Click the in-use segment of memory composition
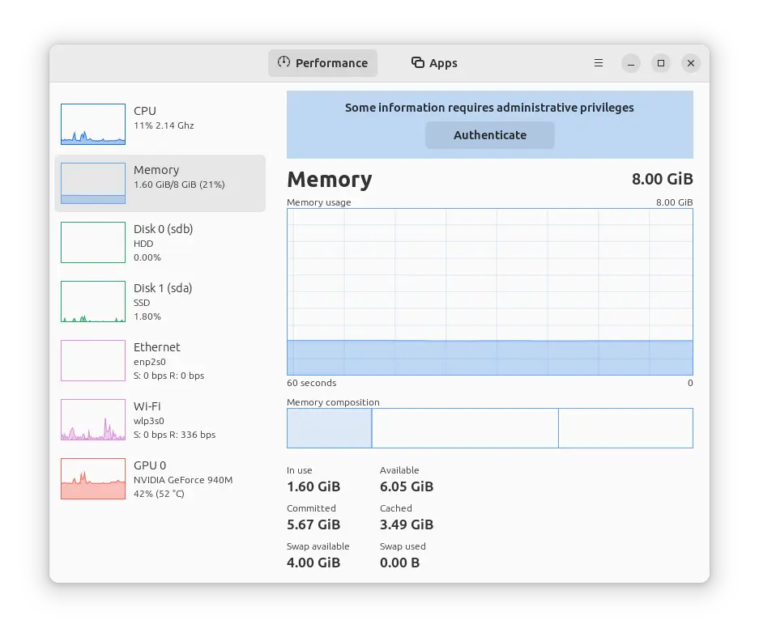Viewport: 759px width, 637px height. [329, 428]
